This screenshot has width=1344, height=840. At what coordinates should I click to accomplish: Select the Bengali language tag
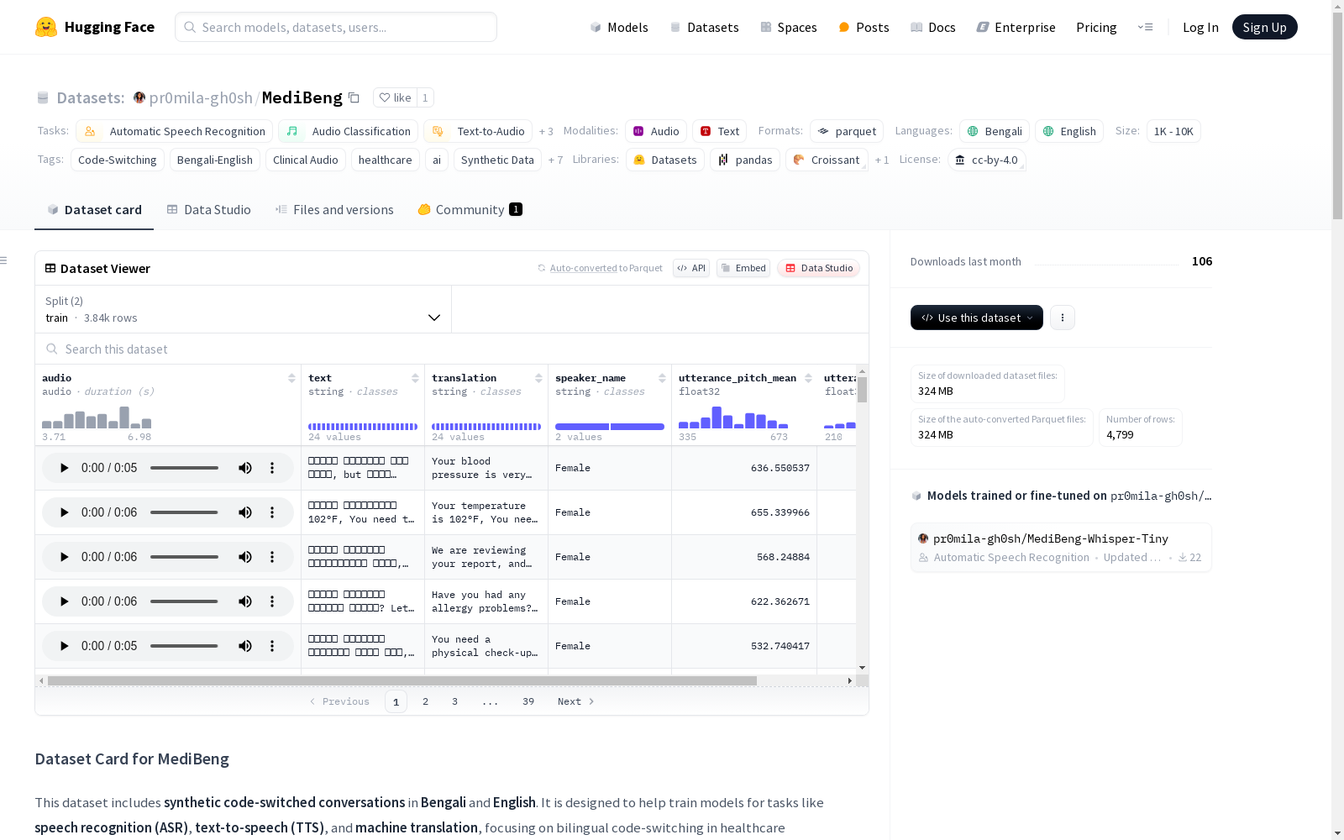click(x=995, y=131)
